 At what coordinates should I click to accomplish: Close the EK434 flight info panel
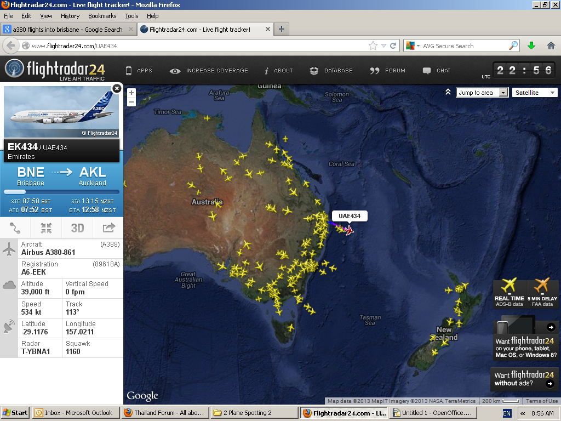coord(117,88)
